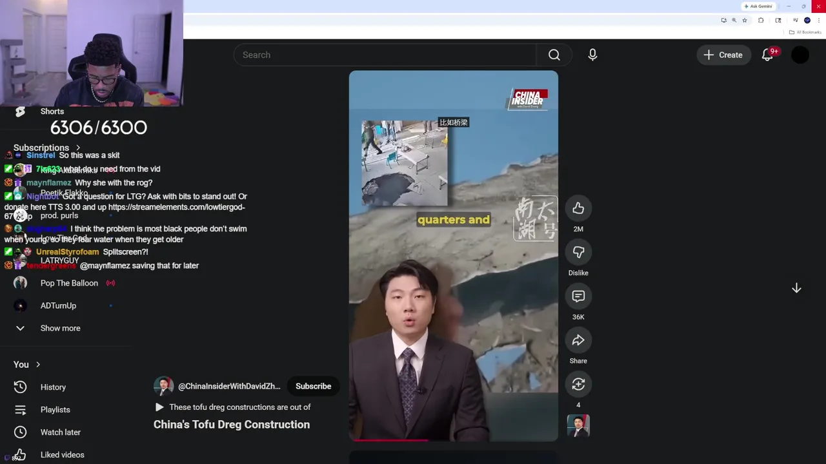The height and width of the screenshot is (464, 826).
Task: Open the Create menu
Action: [723, 55]
